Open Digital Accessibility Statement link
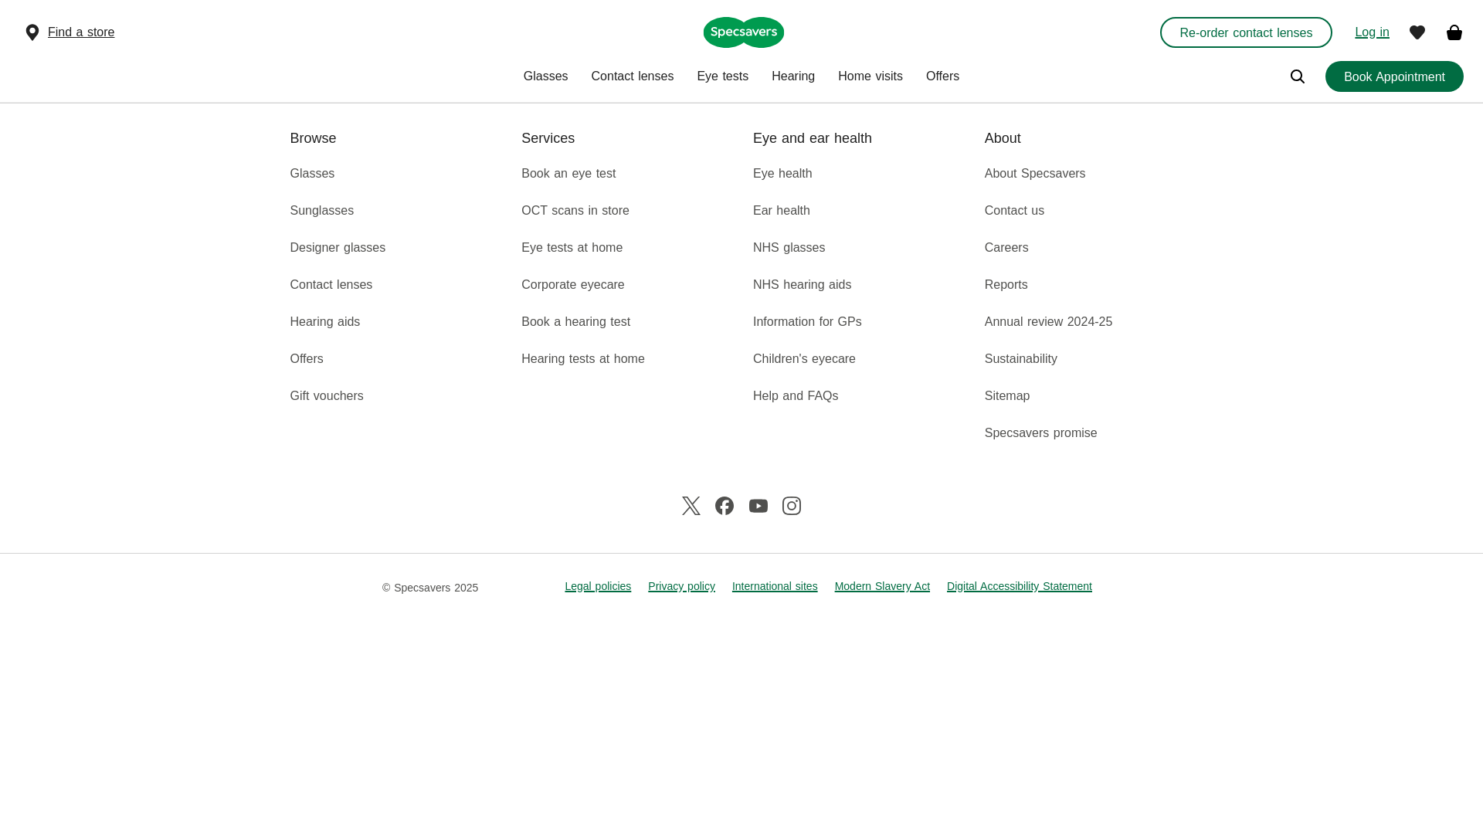Viewport: 1483px width, 834px height. (x=1019, y=587)
